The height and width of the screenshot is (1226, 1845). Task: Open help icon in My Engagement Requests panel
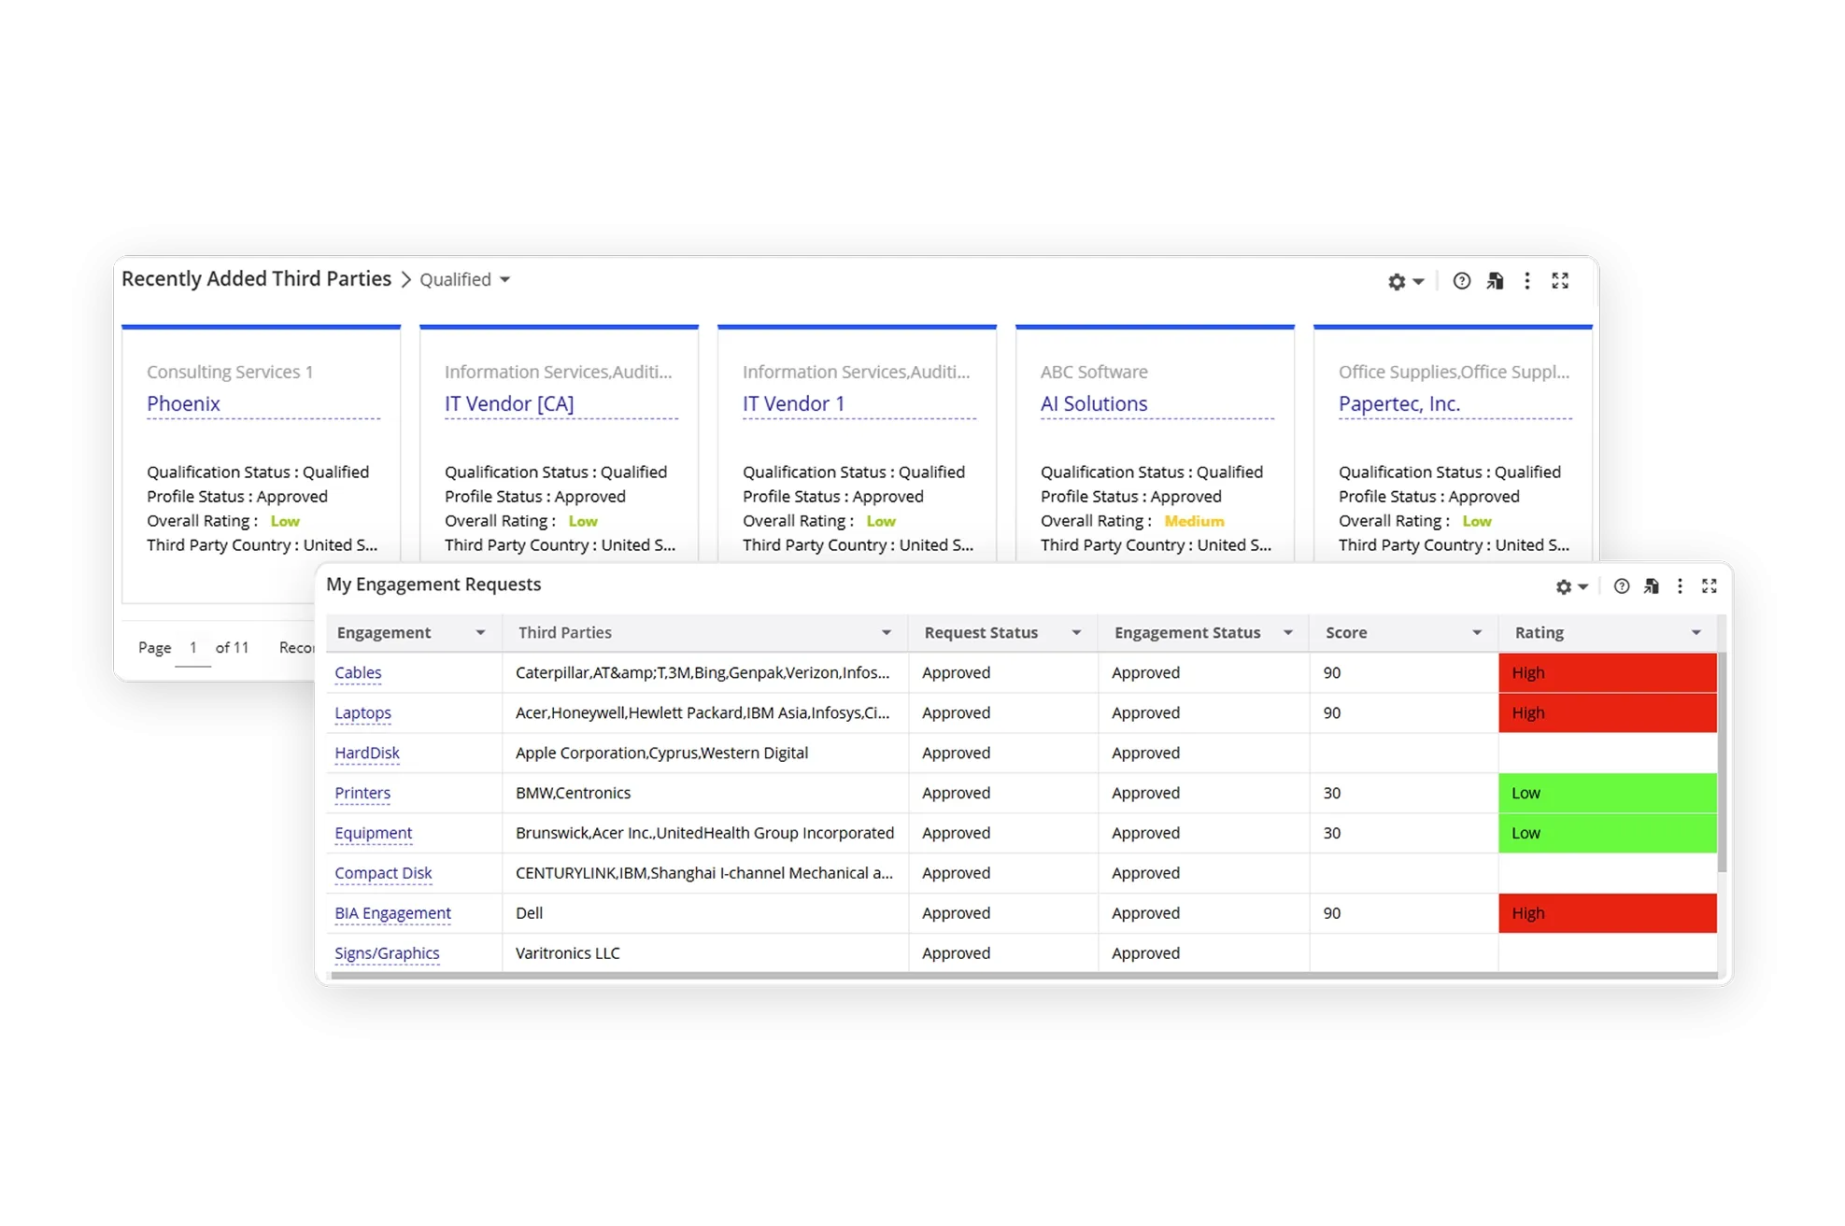(x=1621, y=585)
